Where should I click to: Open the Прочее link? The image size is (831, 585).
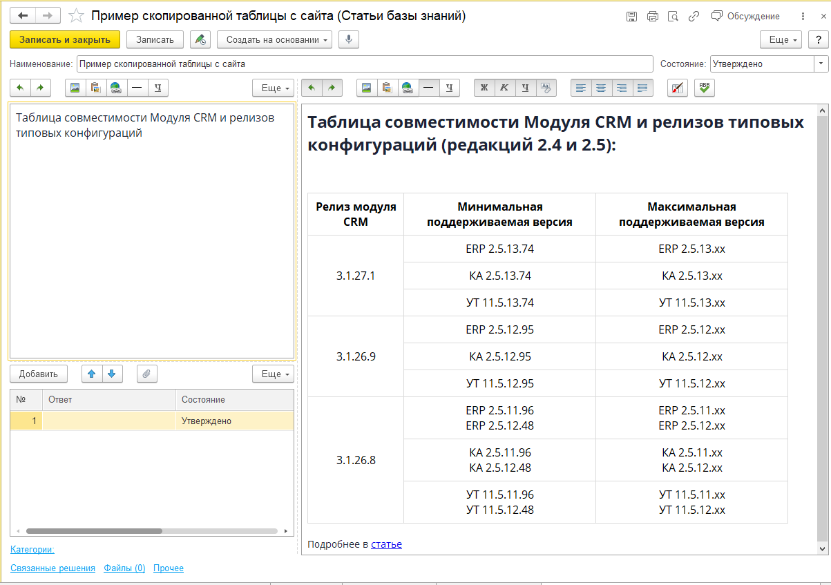(x=169, y=568)
